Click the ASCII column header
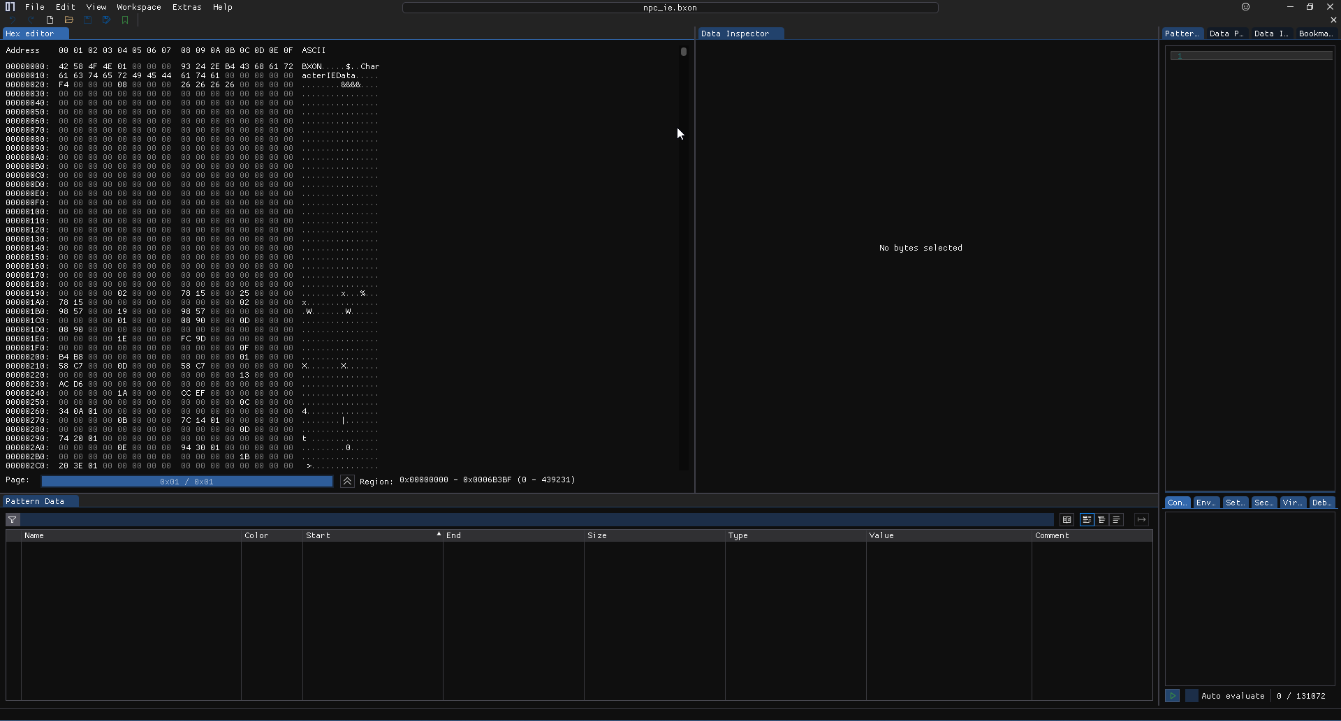This screenshot has width=1341, height=721. tap(314, 50)
